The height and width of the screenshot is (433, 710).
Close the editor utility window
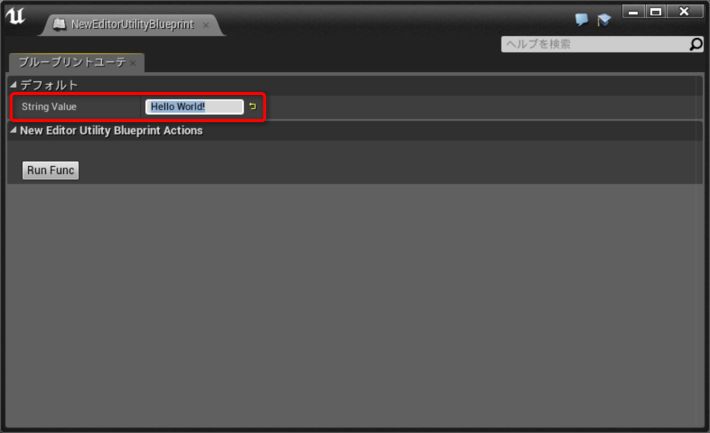click(684, 11)
